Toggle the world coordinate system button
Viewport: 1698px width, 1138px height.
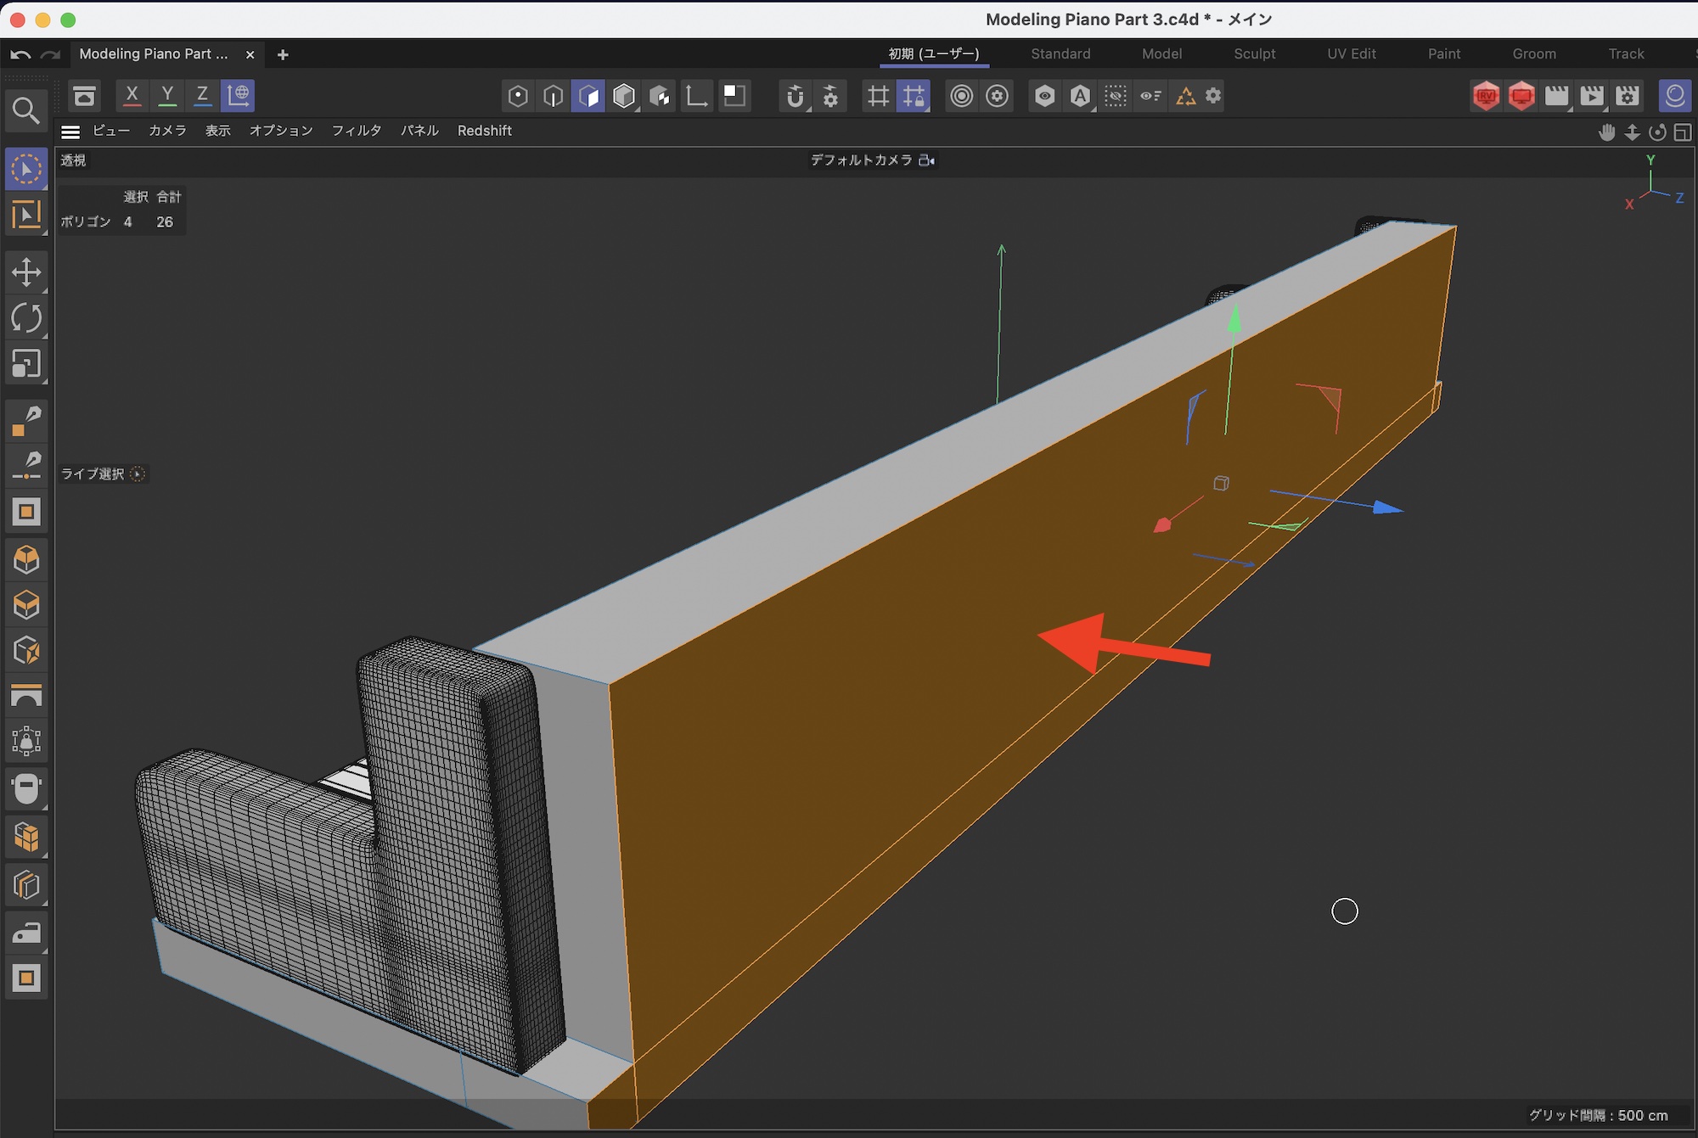(x=239, y=95)
